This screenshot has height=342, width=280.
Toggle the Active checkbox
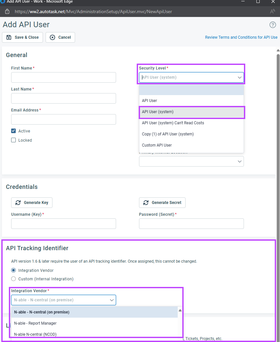pos(13,131)
